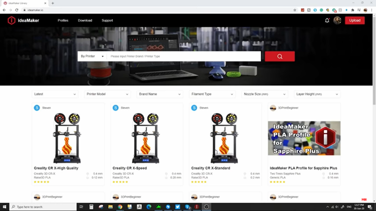Click the Creality CR X-Speed printer image
376x211 pixels.
pos(145,138)
